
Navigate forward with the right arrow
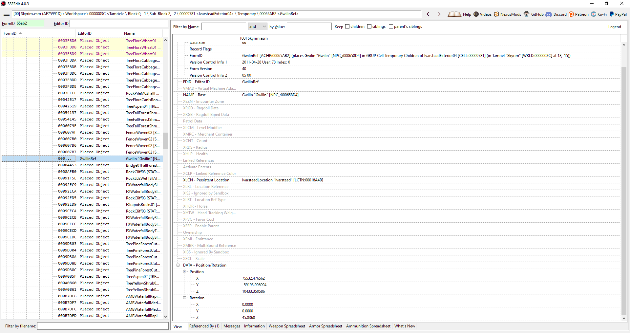click(439, 14)
